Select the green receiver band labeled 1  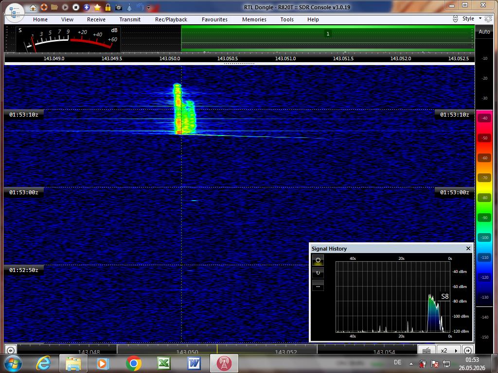pos(328,38)
